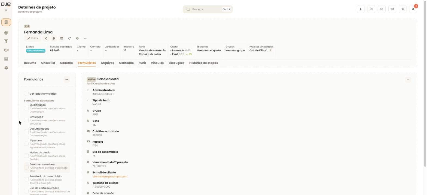Tick the 1ª parcela form checkbox
Viewport: 427px width, 195px height.
point(26,144)
